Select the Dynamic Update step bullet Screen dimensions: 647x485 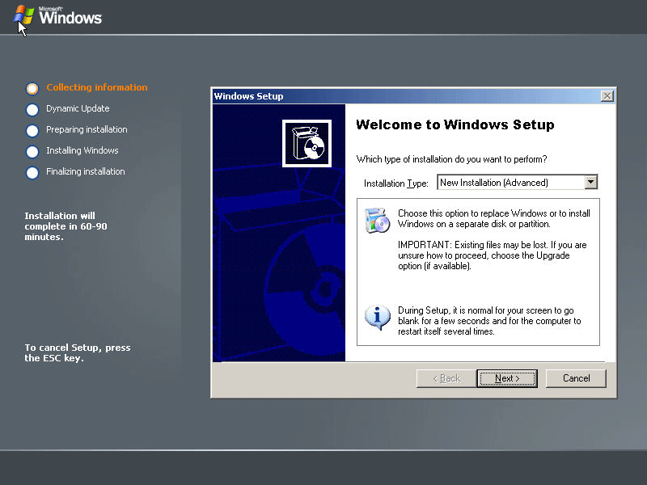click(32, 109)
